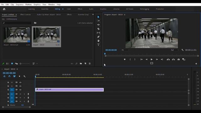The image size is (201, 113).
Task: Open Timeline Display Settings wrench
Action: [24, 76]
